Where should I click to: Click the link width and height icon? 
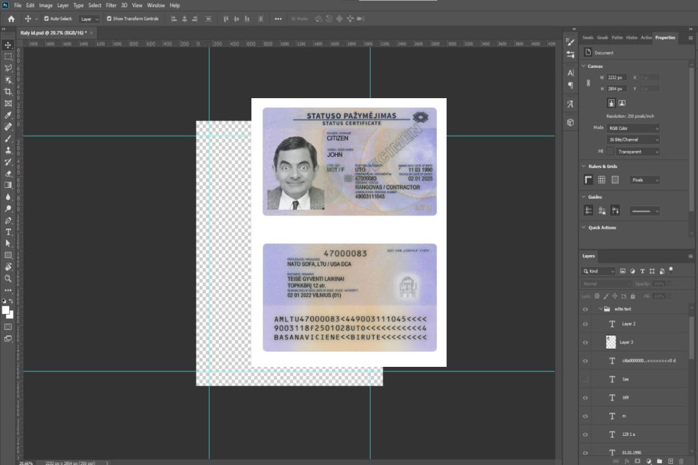[588, 83]
